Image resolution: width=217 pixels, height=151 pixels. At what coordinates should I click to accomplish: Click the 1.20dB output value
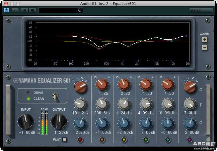(61, 132)
